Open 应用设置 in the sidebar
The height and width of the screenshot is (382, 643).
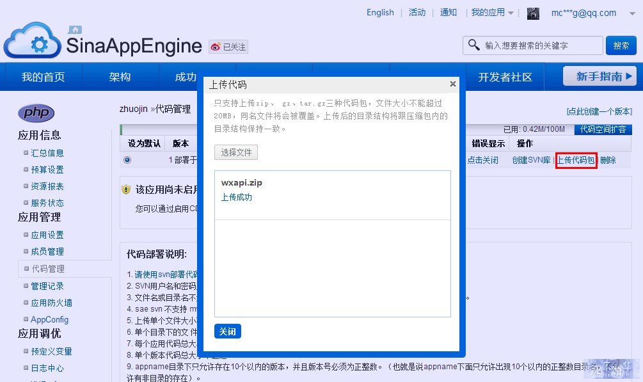click(47, 235)
